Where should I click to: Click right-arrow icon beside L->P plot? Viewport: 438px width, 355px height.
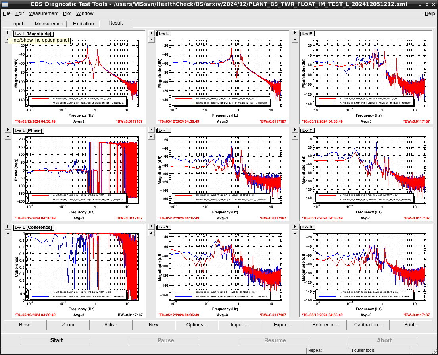click(295, 33)
